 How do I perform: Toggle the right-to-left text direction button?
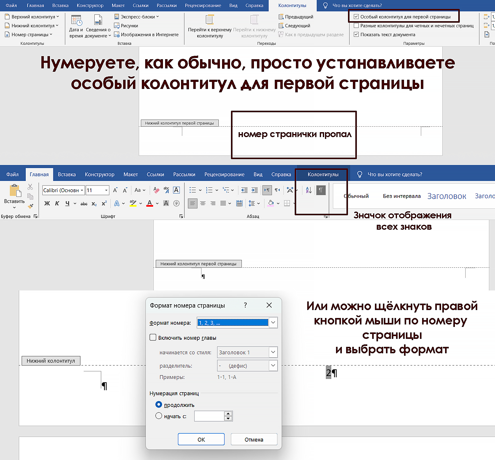[277, 190]
